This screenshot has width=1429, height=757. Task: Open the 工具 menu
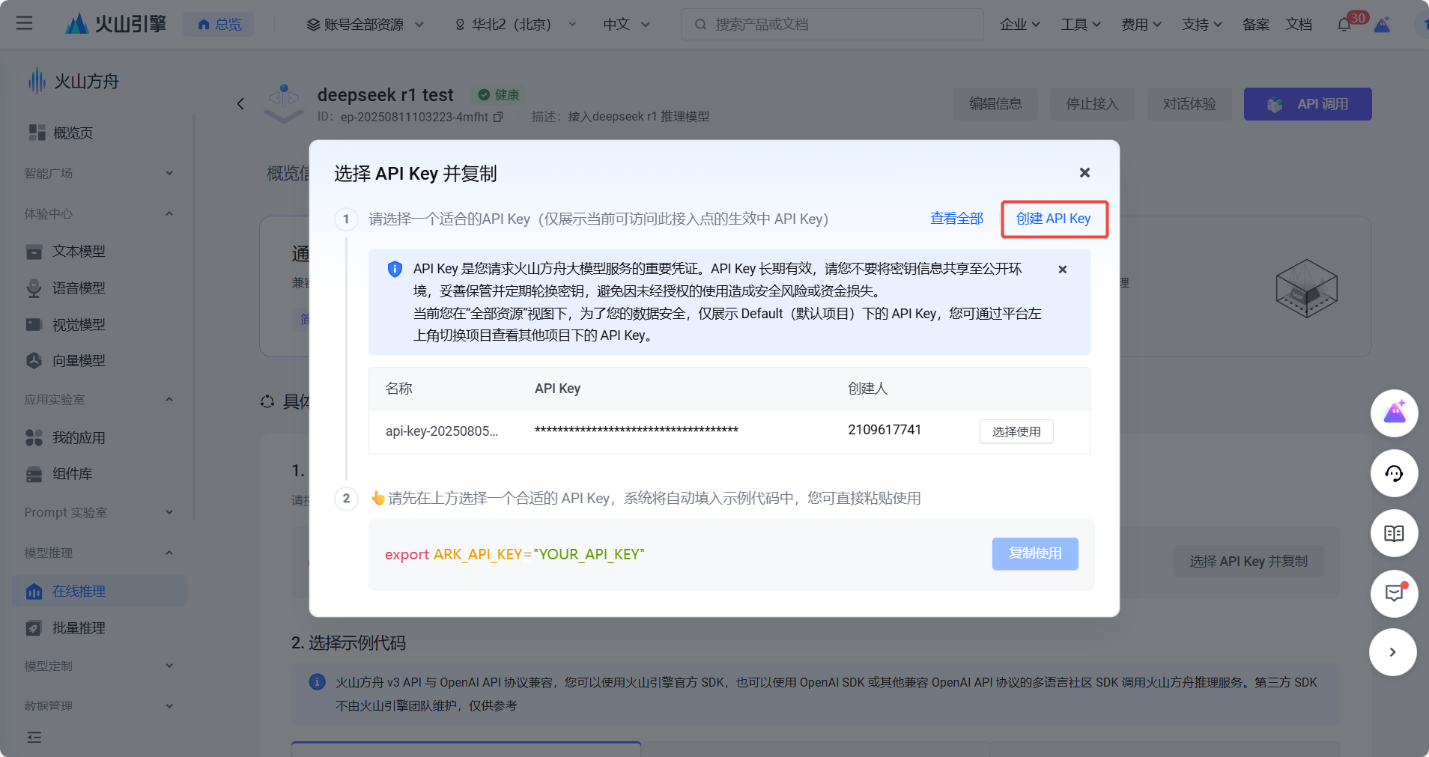[x=1081, y=25]
